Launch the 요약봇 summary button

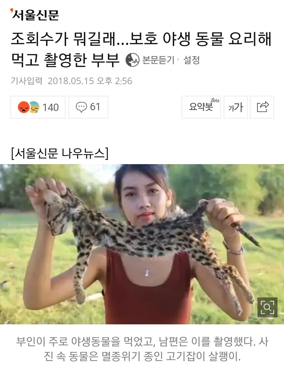(x=201, y=107)
